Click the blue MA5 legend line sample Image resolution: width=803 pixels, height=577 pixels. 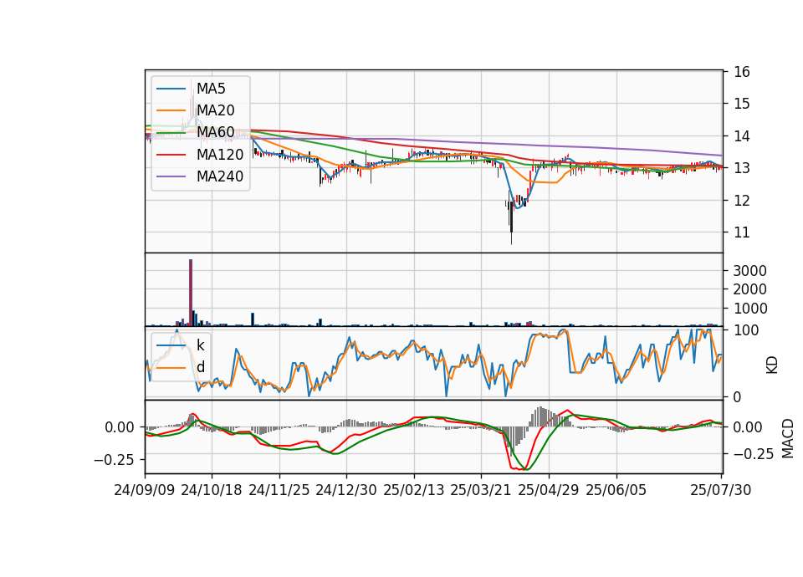click(171, 89)
